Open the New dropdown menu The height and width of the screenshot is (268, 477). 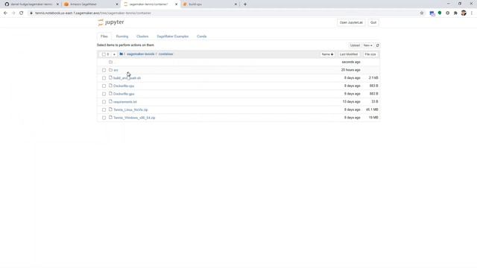pos(367,45)
